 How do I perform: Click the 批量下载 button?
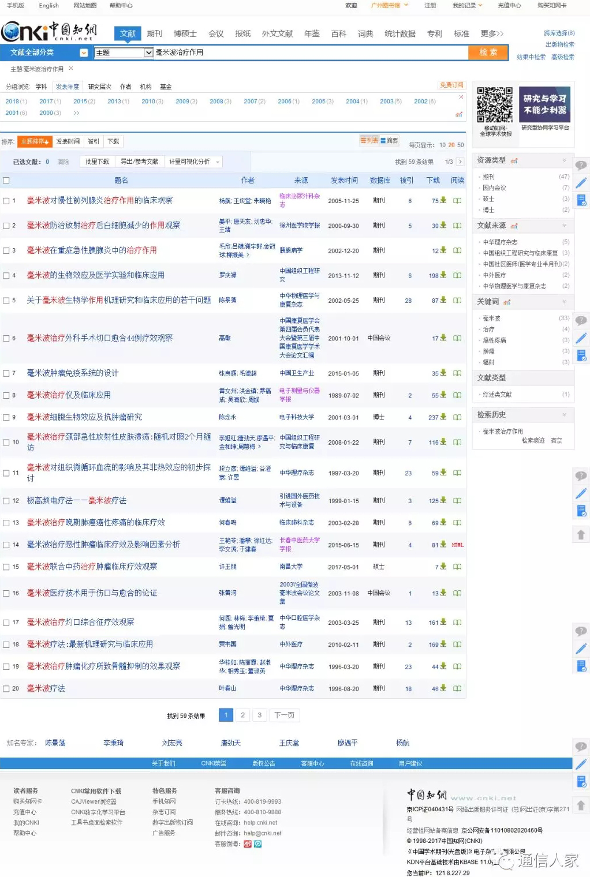point(97,162)
